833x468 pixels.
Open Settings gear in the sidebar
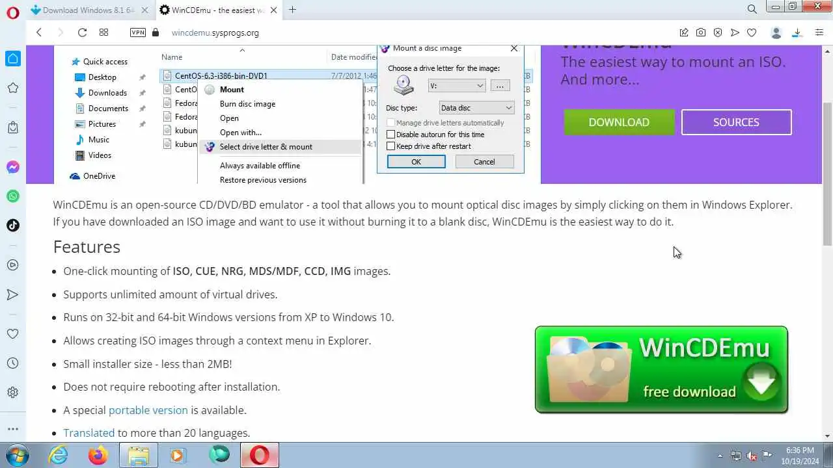click(13, 393)
